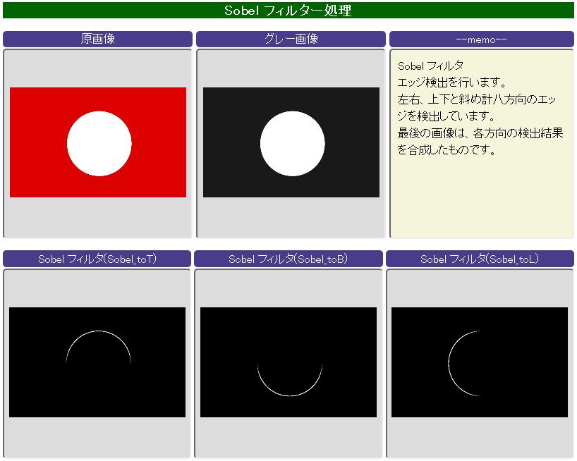Click memo text 'Sobel フィルタ' first line

click(430, 66)
